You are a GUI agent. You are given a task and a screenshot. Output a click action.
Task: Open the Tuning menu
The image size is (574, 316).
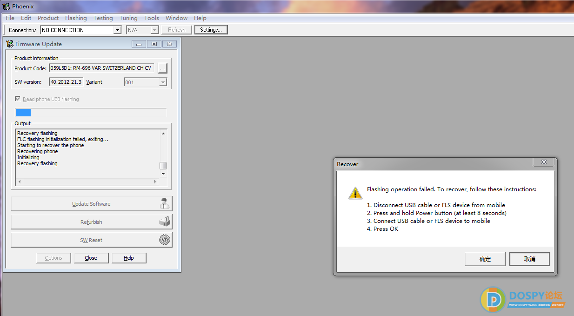click(x=128, y=18)
